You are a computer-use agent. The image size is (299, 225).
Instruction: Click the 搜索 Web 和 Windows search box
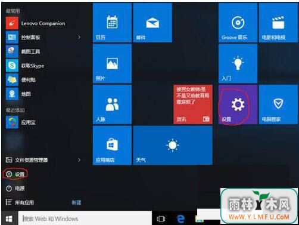tap(85, 218)
